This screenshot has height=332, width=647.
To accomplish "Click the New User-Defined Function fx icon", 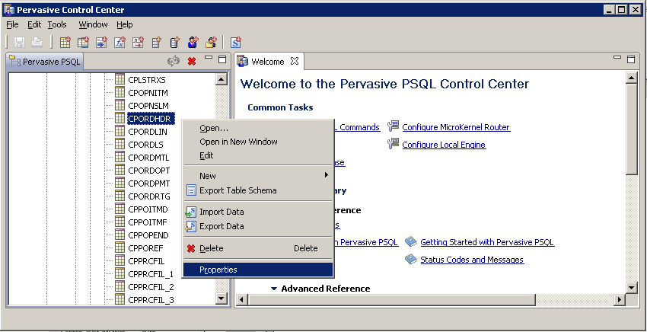I will [120, 42].
